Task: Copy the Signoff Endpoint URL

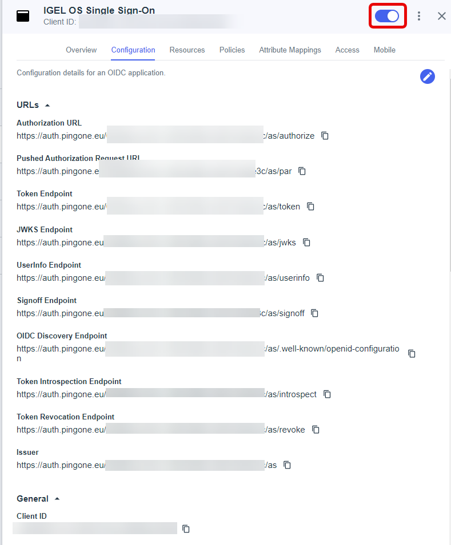Action: [315, 313]
